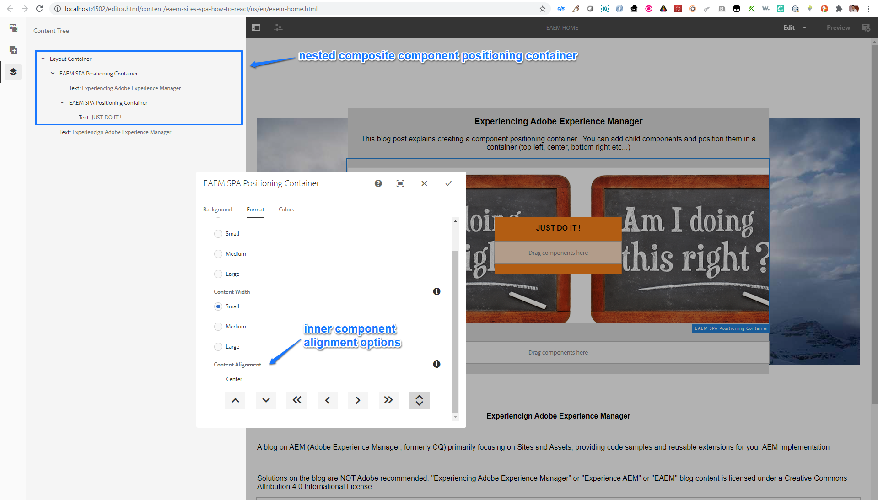This screenshot has width=878, height=500.
Task: Select the Content Tree layers icon
Action: (x=13, y=72)
